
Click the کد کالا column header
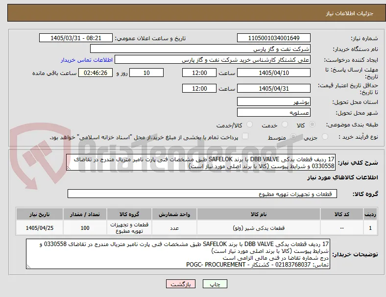click(342, 214)
